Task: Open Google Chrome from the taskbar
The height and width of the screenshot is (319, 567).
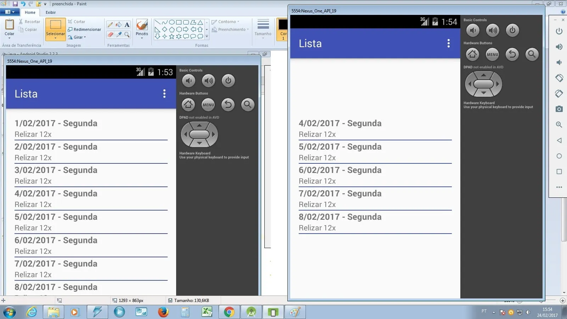Action: tap(229, 312)
